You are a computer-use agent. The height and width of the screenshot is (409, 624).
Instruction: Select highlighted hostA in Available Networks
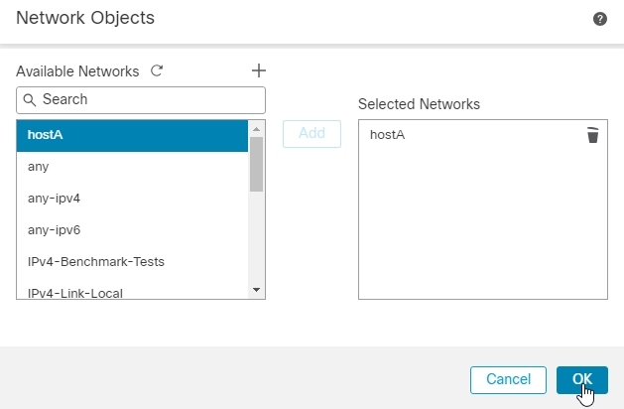click(131, 135)
